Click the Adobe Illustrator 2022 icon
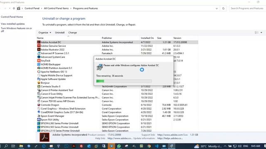 [x=39, y=50]
